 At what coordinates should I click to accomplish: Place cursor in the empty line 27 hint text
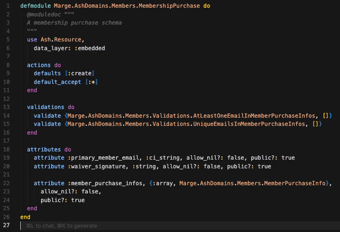point(61,226)
